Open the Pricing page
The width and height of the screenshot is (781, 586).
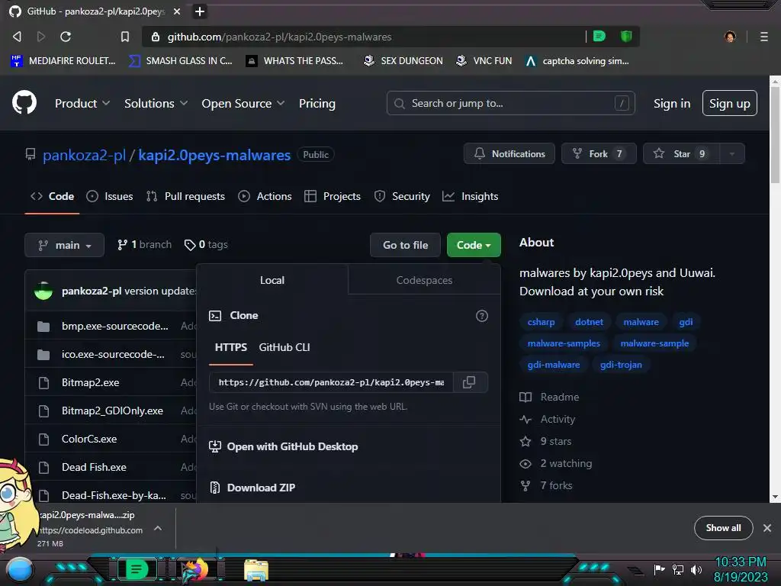[317, 103]
